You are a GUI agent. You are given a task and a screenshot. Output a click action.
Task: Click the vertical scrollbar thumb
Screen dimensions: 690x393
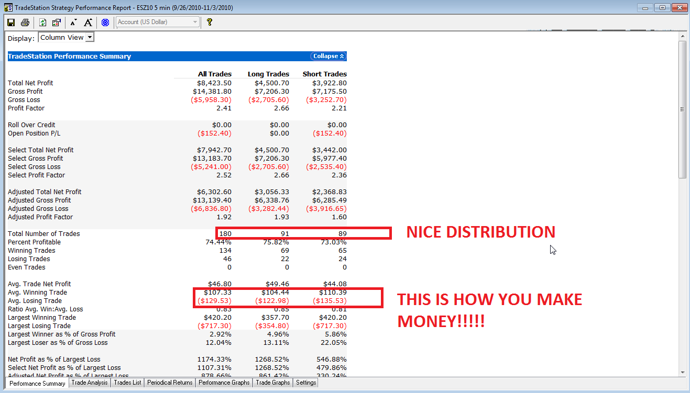[682, 109]
